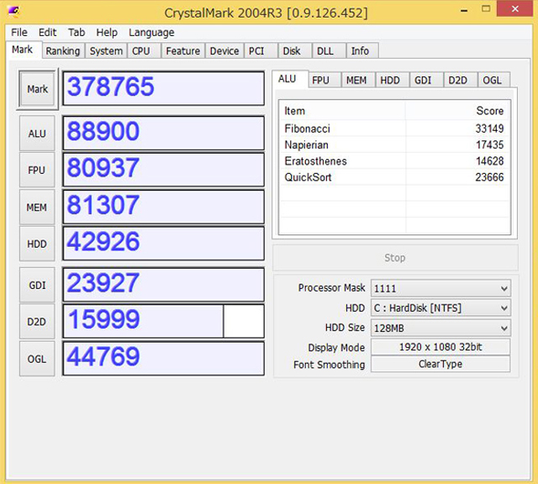Show ALU results tab in score panel
538x484 pixels.
click(x=290, y=79)
